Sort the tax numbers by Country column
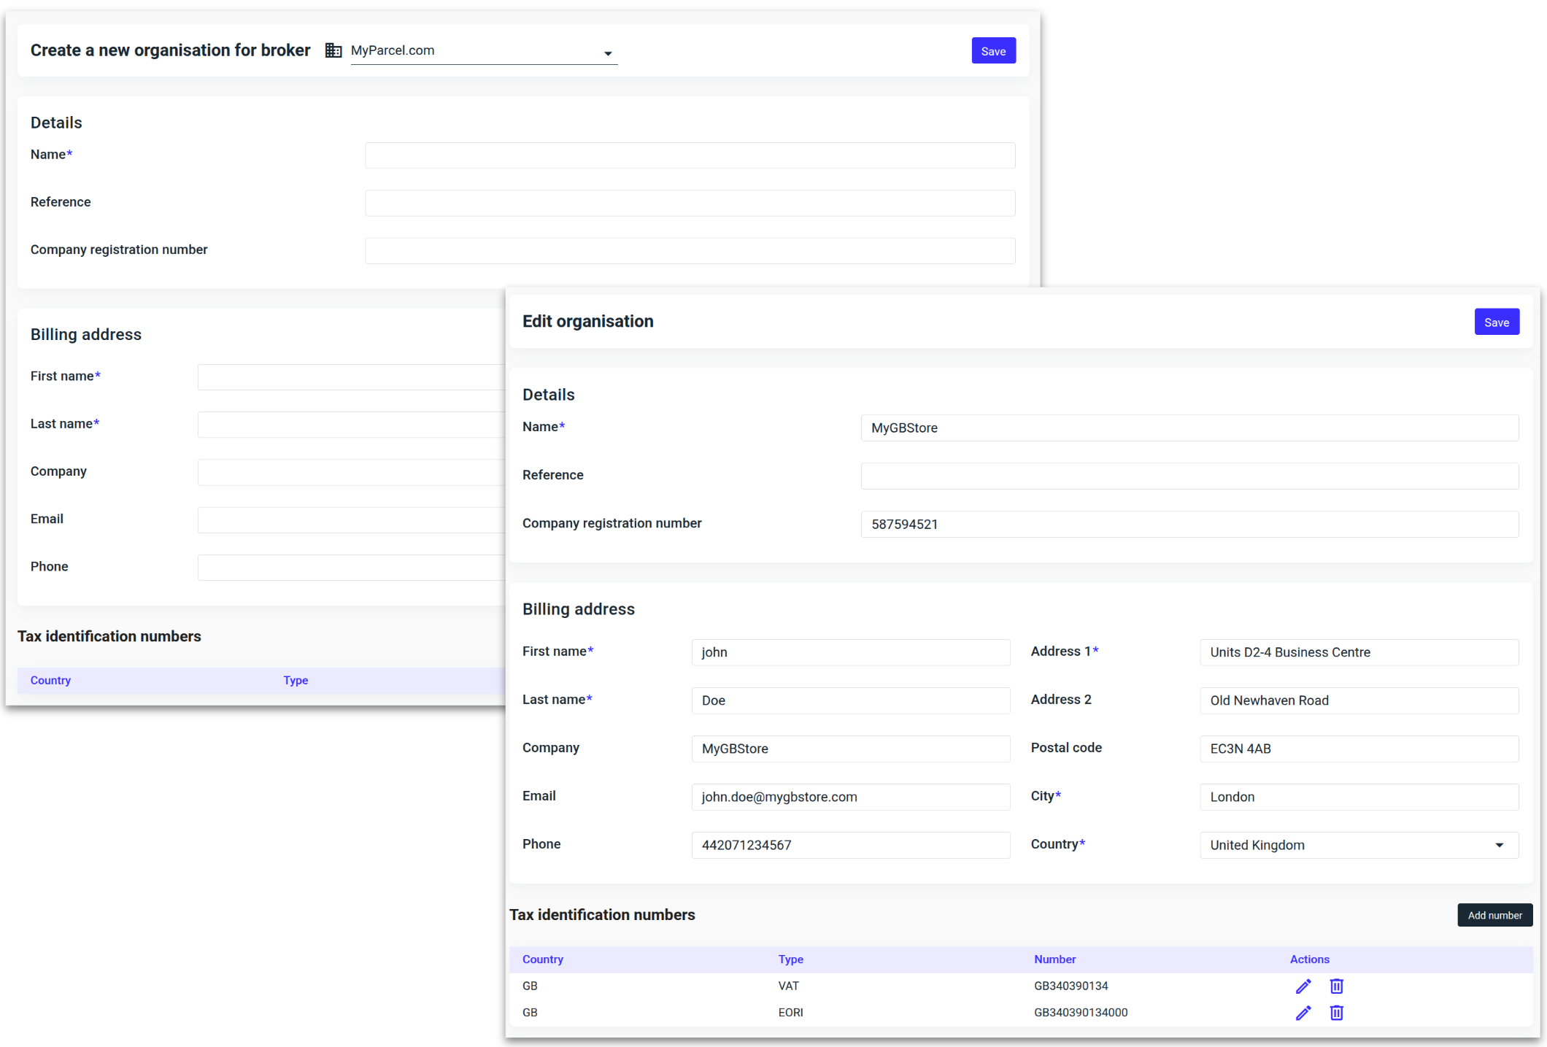Screen dimensions: 1547x1047 542,959
